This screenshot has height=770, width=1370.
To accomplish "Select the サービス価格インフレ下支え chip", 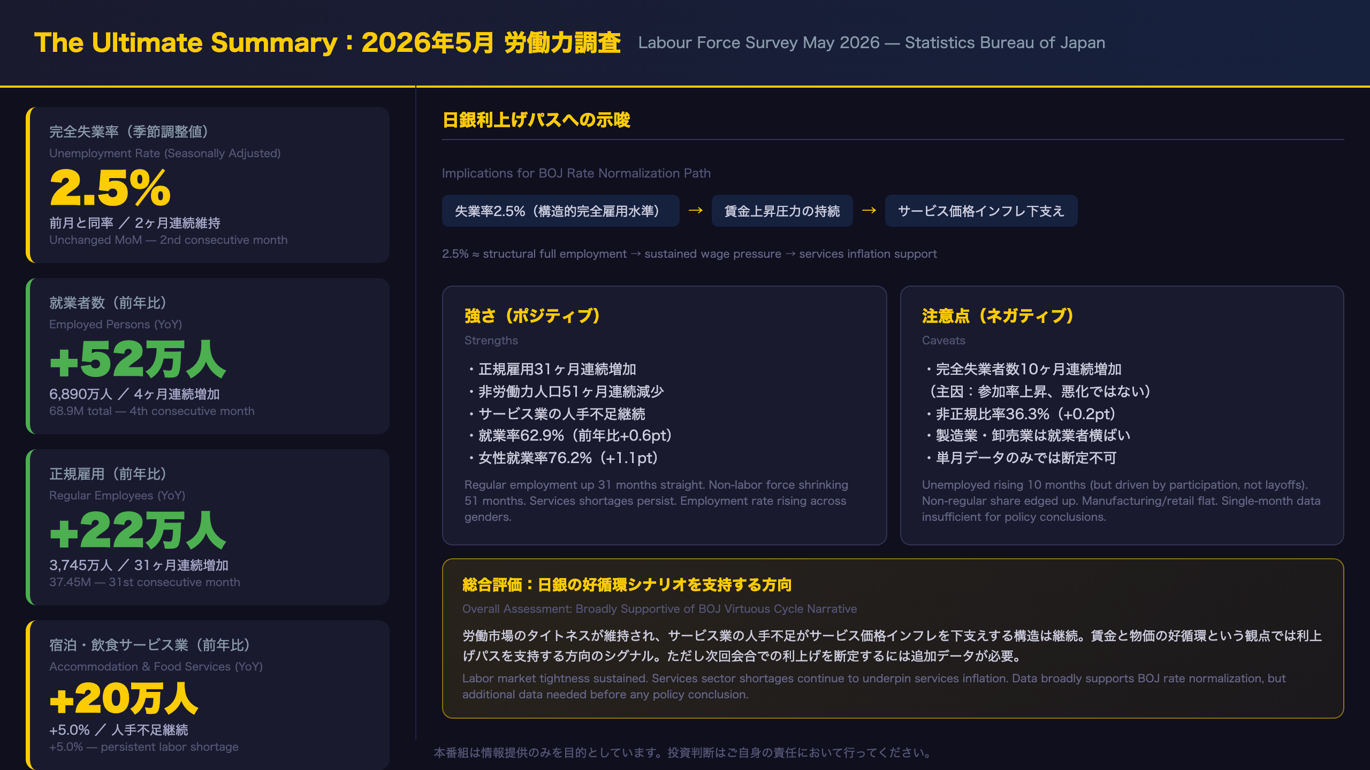I will point(981,211).
